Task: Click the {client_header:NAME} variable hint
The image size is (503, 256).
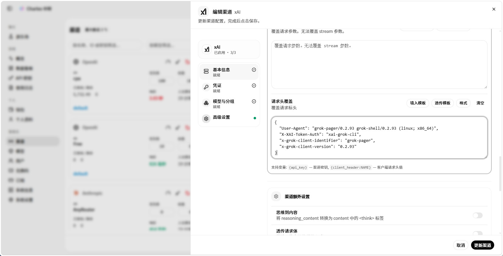Action: [351, 167]
